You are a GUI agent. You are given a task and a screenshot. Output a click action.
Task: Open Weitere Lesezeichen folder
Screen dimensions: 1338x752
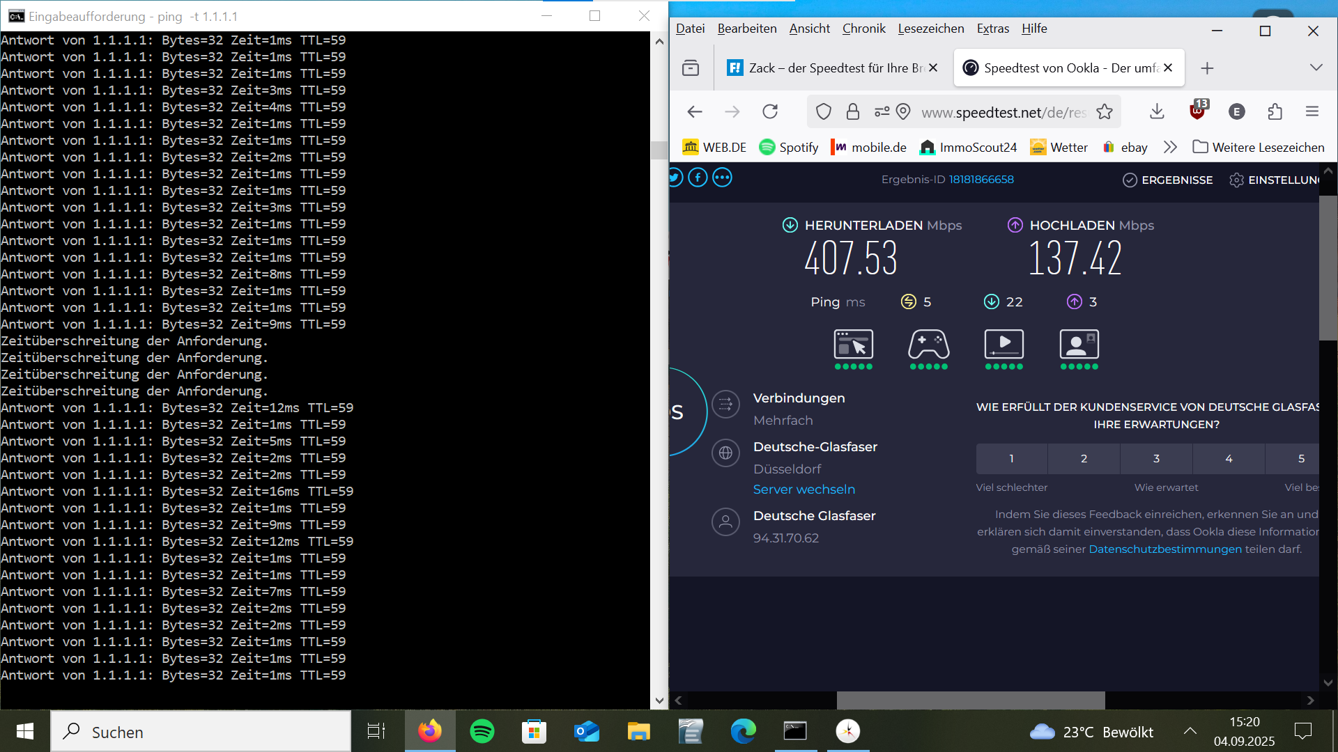pyautogui.click(x=1259, y=147)
